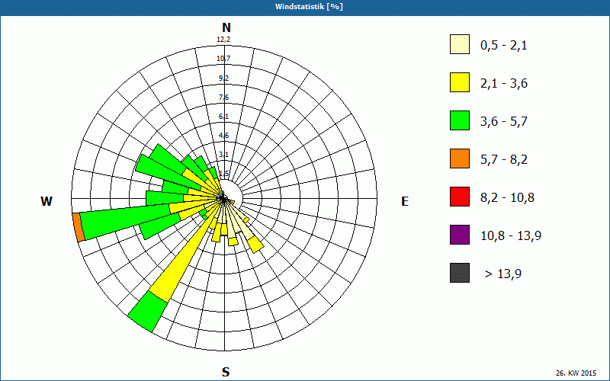Click the legend label '2,1 - 3,6'
610x381 pixels.
pyautogui.click(x=504, y=84)
